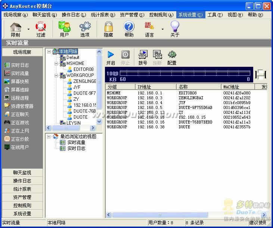
Task: Open 实时流量 in the sidebar
Action: [17, 74]
